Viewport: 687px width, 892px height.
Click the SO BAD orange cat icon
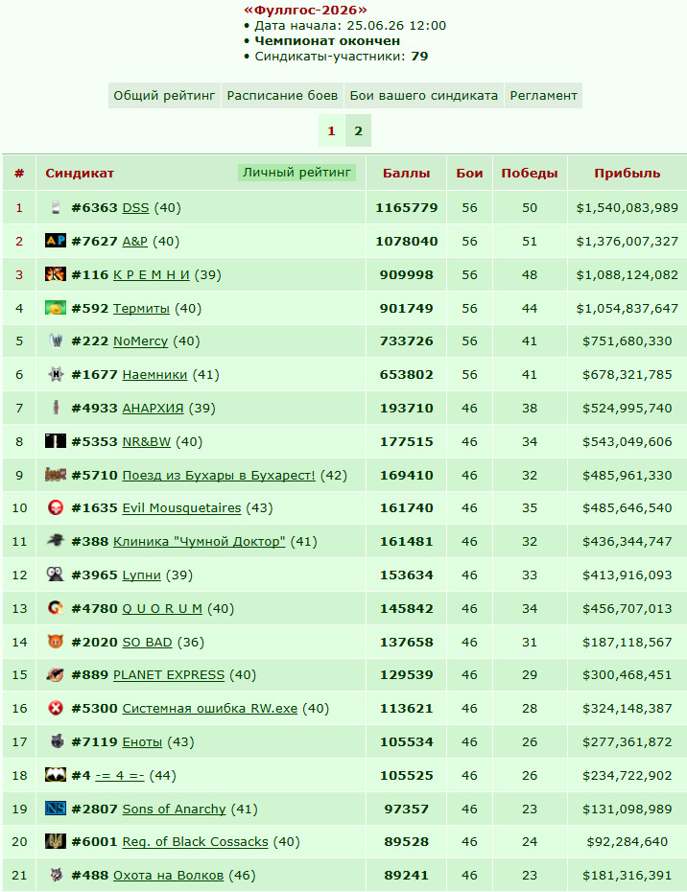[x=56, y=642]
